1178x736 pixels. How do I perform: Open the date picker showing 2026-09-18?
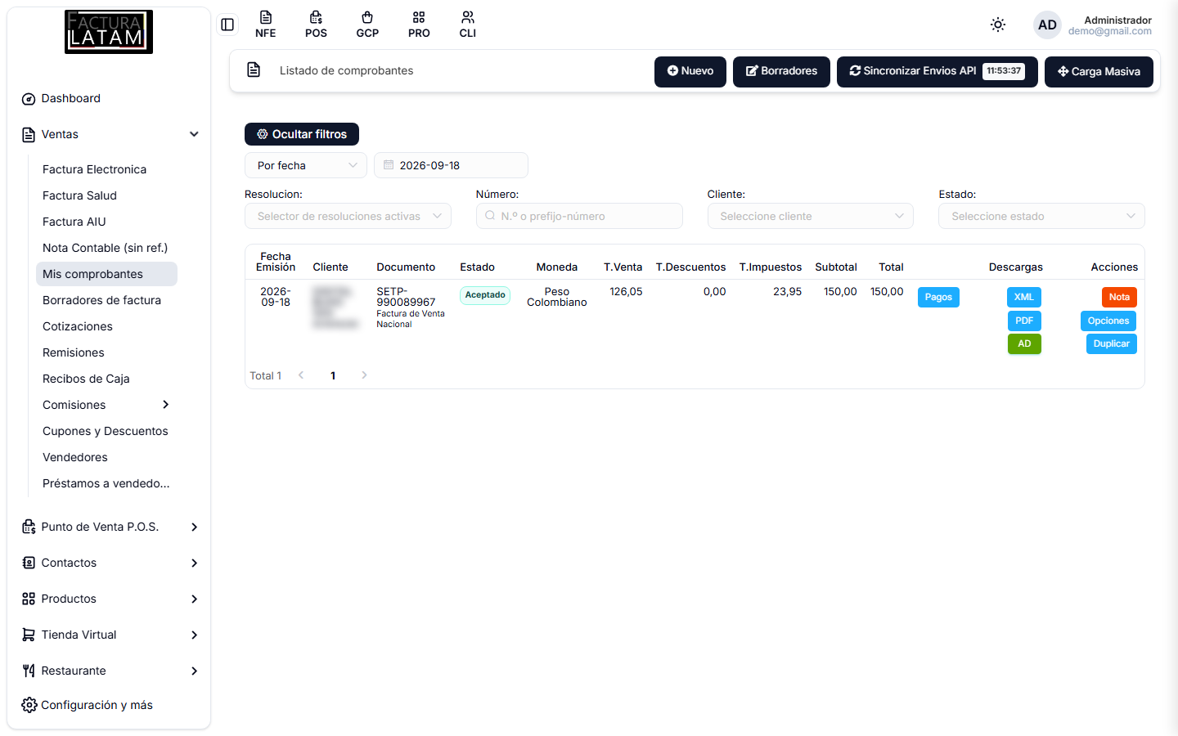[x=451, y=165]
